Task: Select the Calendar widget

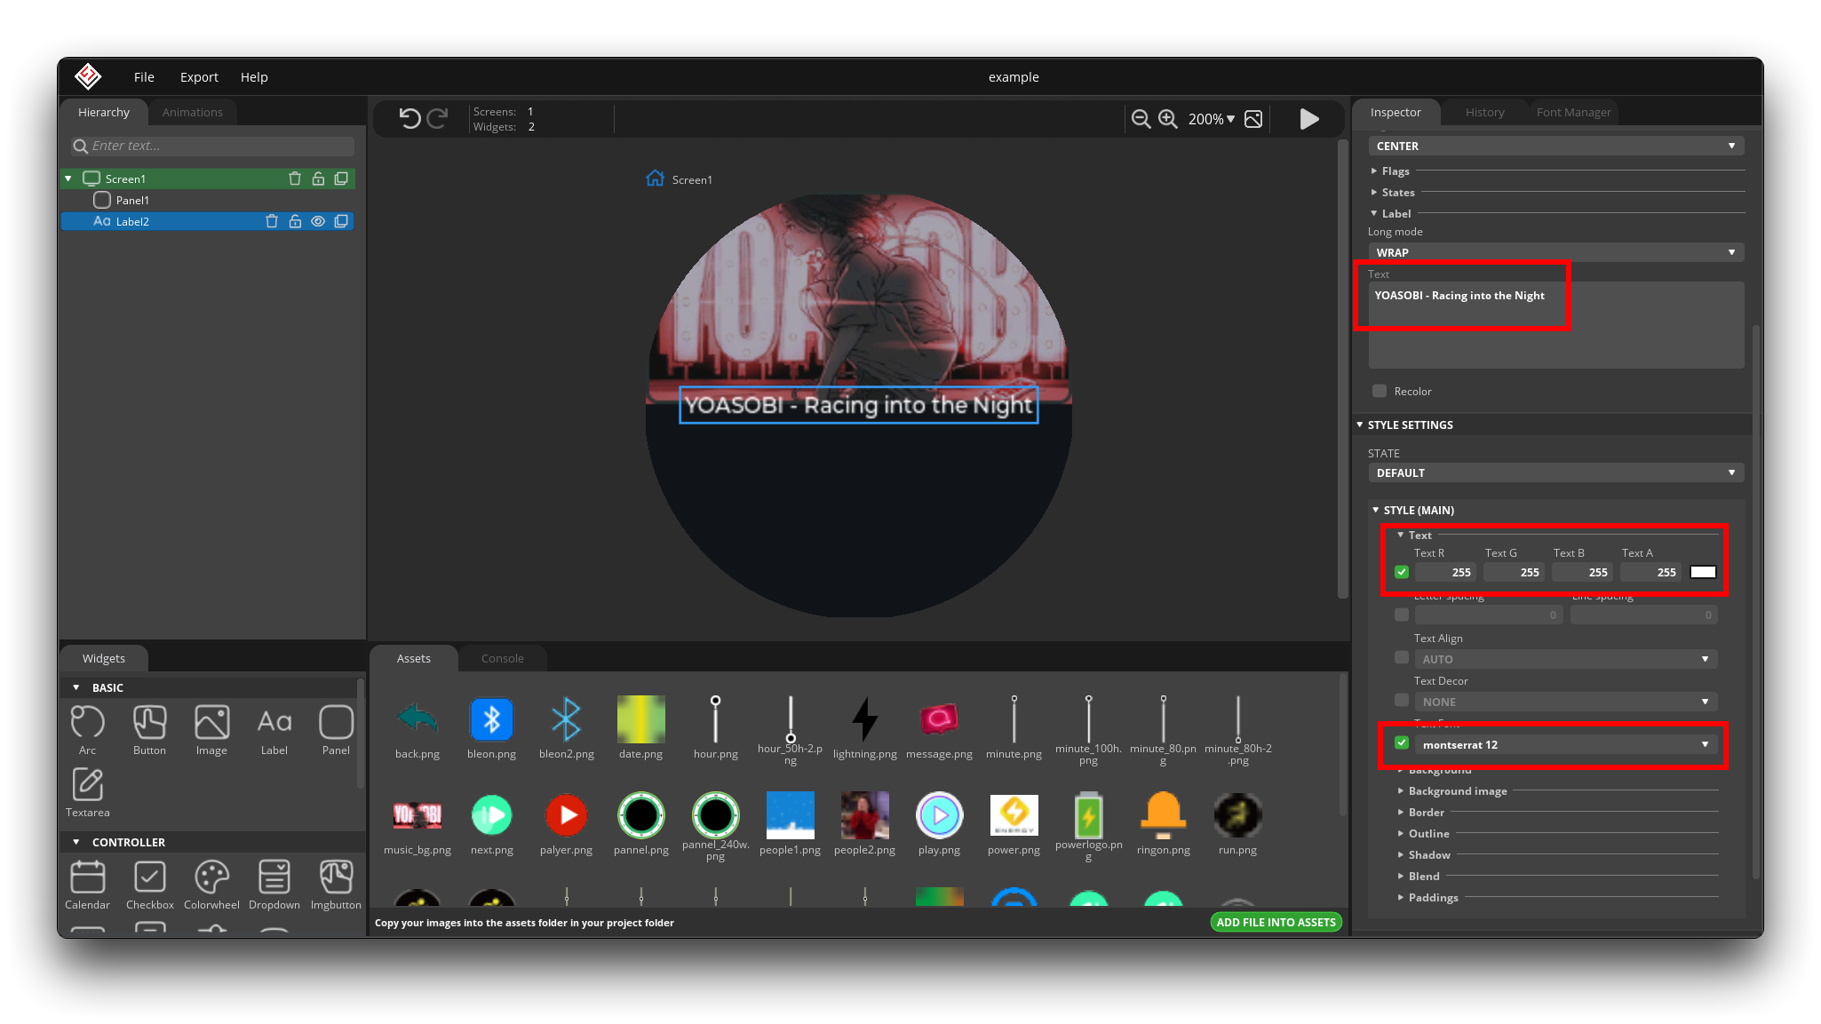Action: [87, 885]
